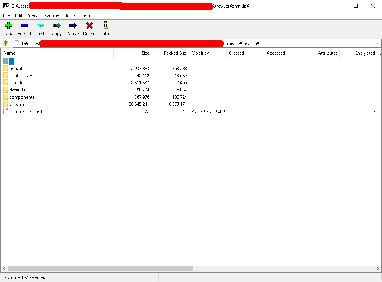Click the packed size 100 724
The image size is (382, 282).
[180, 97]
